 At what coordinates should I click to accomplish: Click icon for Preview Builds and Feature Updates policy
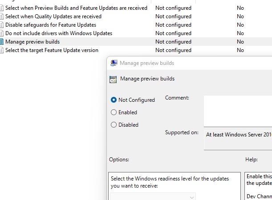click(x=2, y=8)
